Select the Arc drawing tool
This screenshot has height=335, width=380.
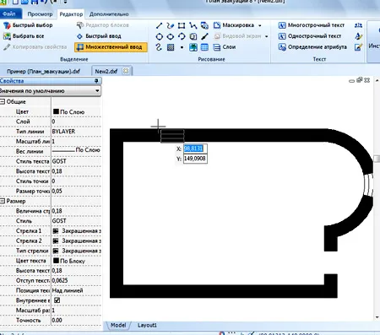(182, 36)
